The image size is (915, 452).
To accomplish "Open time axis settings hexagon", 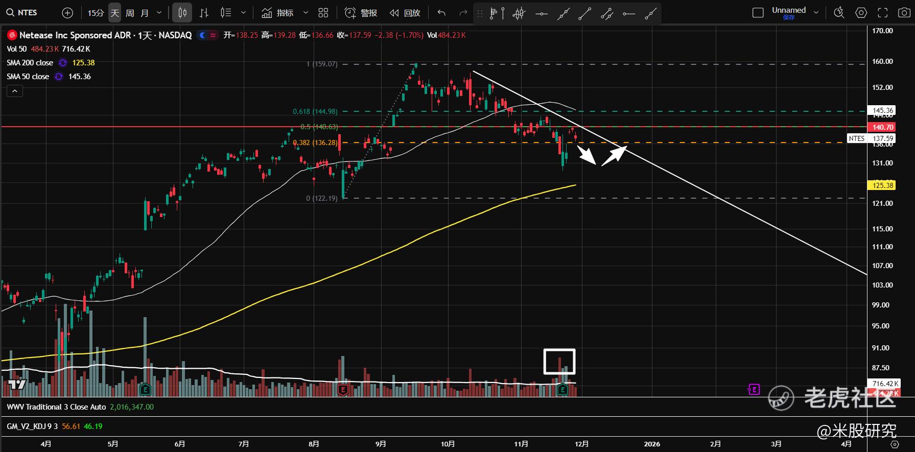I will point(895,444).
